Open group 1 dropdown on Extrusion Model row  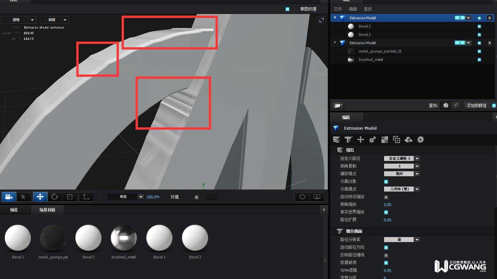(x=468, y=43)
